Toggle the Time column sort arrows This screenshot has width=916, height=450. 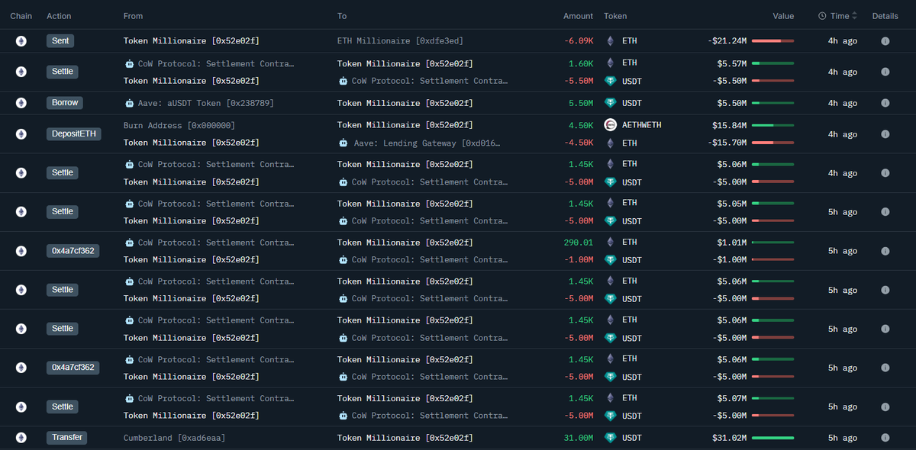tap(854, 16)
